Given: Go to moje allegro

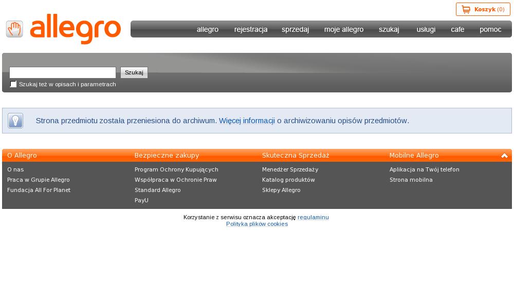Looking at the screenshot, I should click(x=343, y=29).
